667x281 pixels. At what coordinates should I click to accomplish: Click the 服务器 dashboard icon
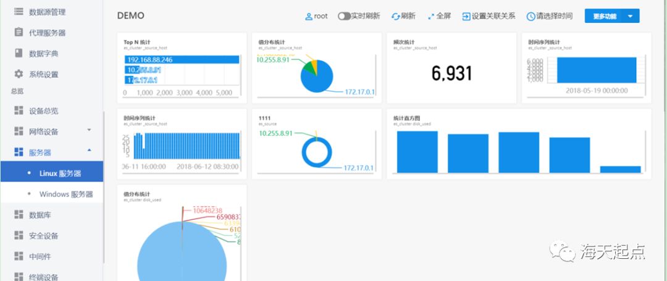click(x=19, y=152)
